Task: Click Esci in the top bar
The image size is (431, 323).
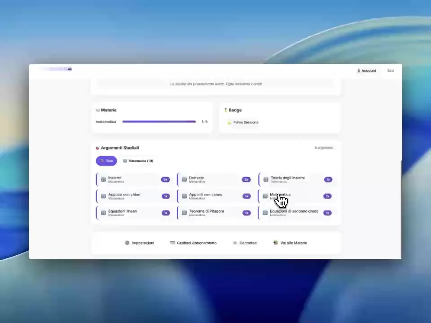Action: [x=391, y=70]
